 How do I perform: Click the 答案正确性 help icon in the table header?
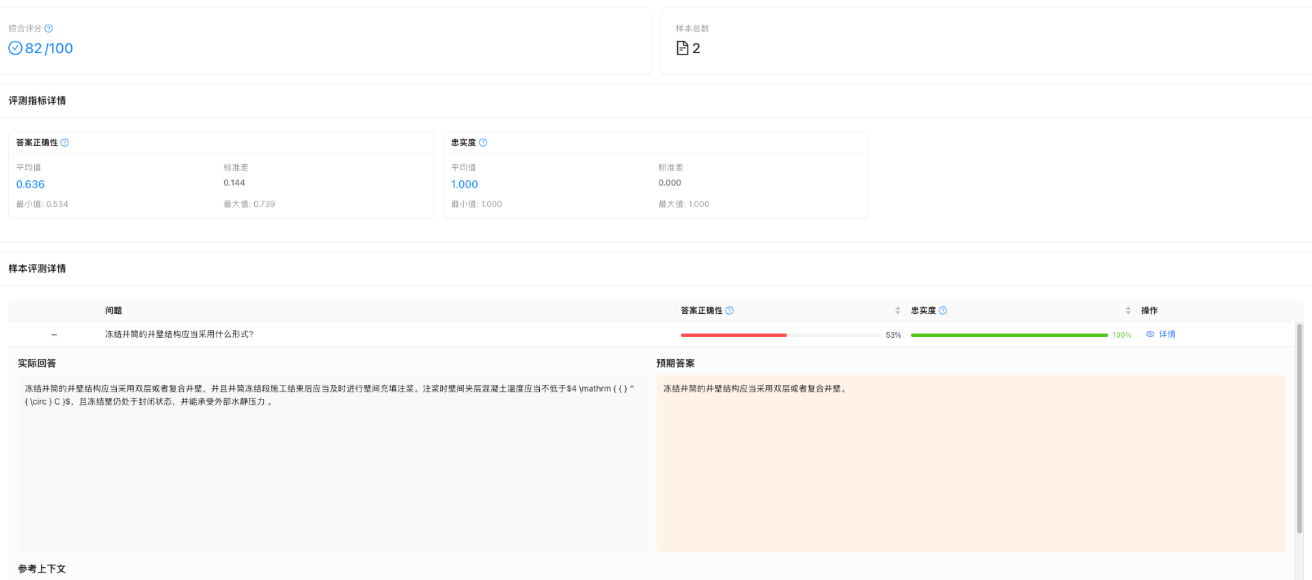coord(730,310)
